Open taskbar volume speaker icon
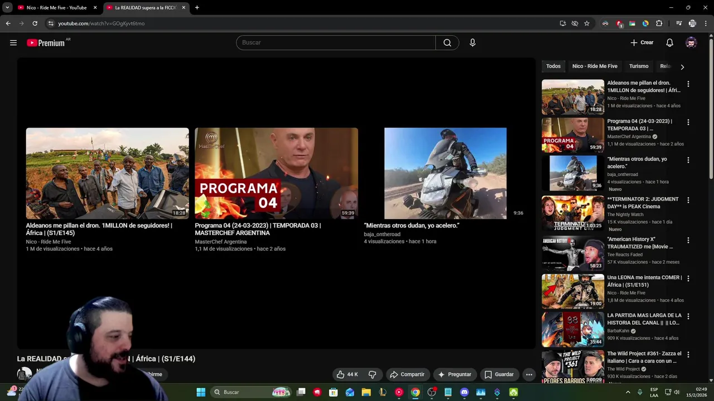Image resolution: width=714 pixels, height=401 pixels. [x=677, y=392]
